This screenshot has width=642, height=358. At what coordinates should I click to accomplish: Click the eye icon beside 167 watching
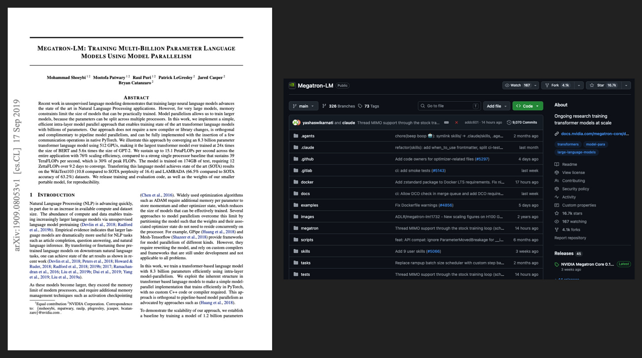point(556,221)
